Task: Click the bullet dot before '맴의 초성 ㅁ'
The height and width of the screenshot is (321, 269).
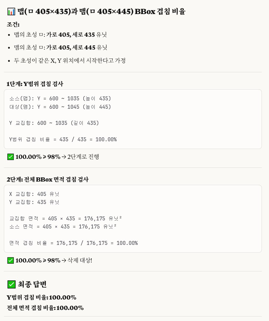Action: point(9,48)
